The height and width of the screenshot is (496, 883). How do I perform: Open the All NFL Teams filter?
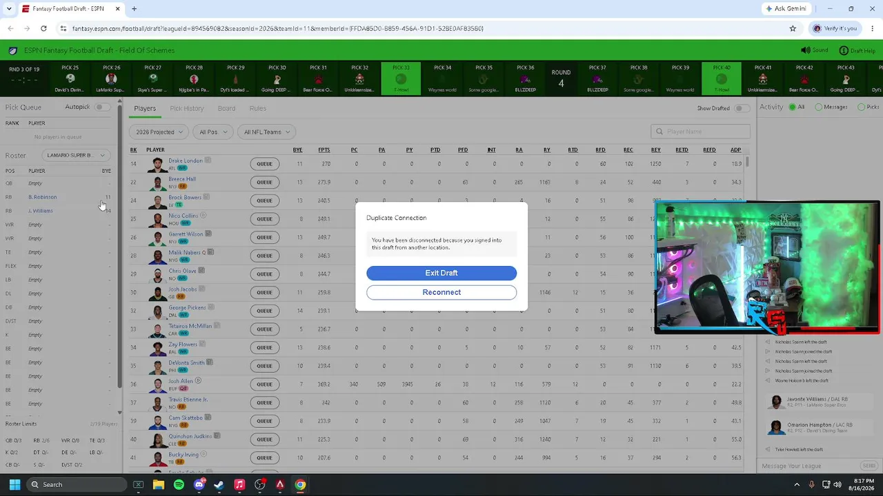coord(266,132)
